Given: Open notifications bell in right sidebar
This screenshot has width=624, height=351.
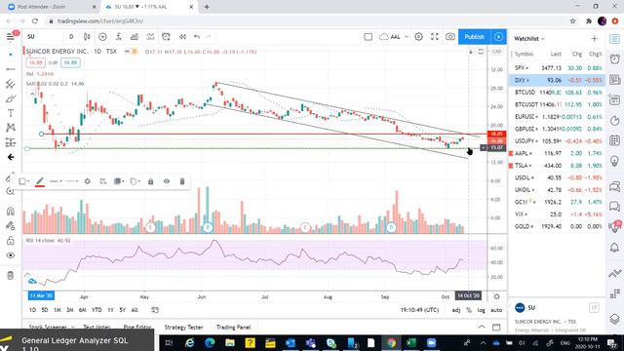Looking at the screenshot, I should click(615, 248).
